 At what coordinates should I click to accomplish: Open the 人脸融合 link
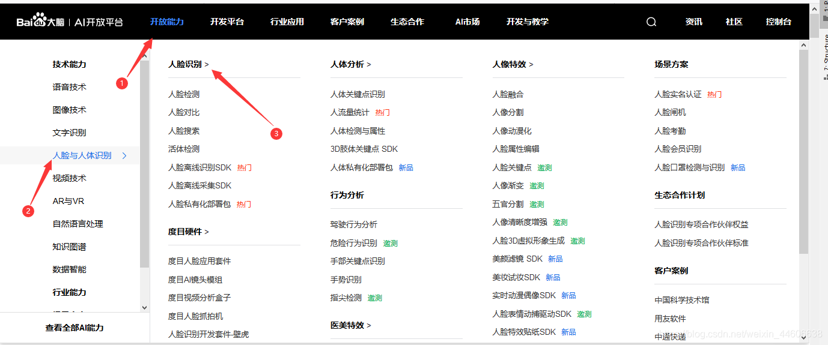(x=508, y=94)
